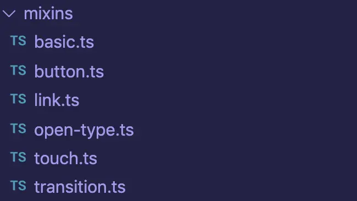Open the button.ts file
Viewport: 357px width, 201px height.
pyautogui.click(x=69, y=71)
